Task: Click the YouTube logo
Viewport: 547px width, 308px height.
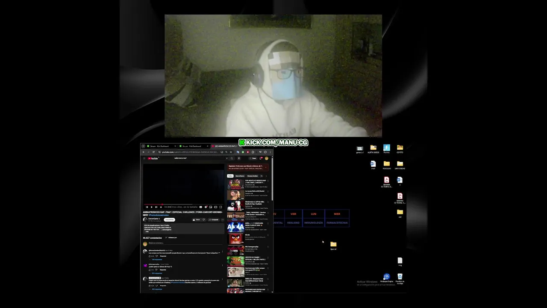Action: (153, 158)
